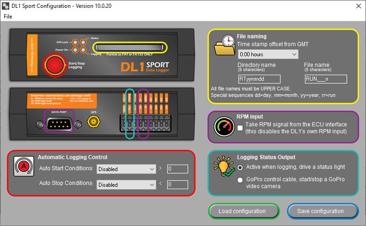Click the GPS antenna connector

click(94, 122)
